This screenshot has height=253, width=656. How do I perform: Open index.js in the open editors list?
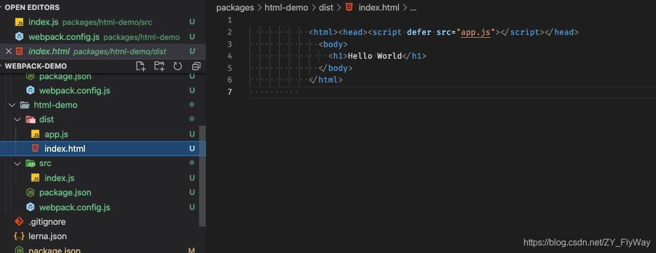coord(103,22)
